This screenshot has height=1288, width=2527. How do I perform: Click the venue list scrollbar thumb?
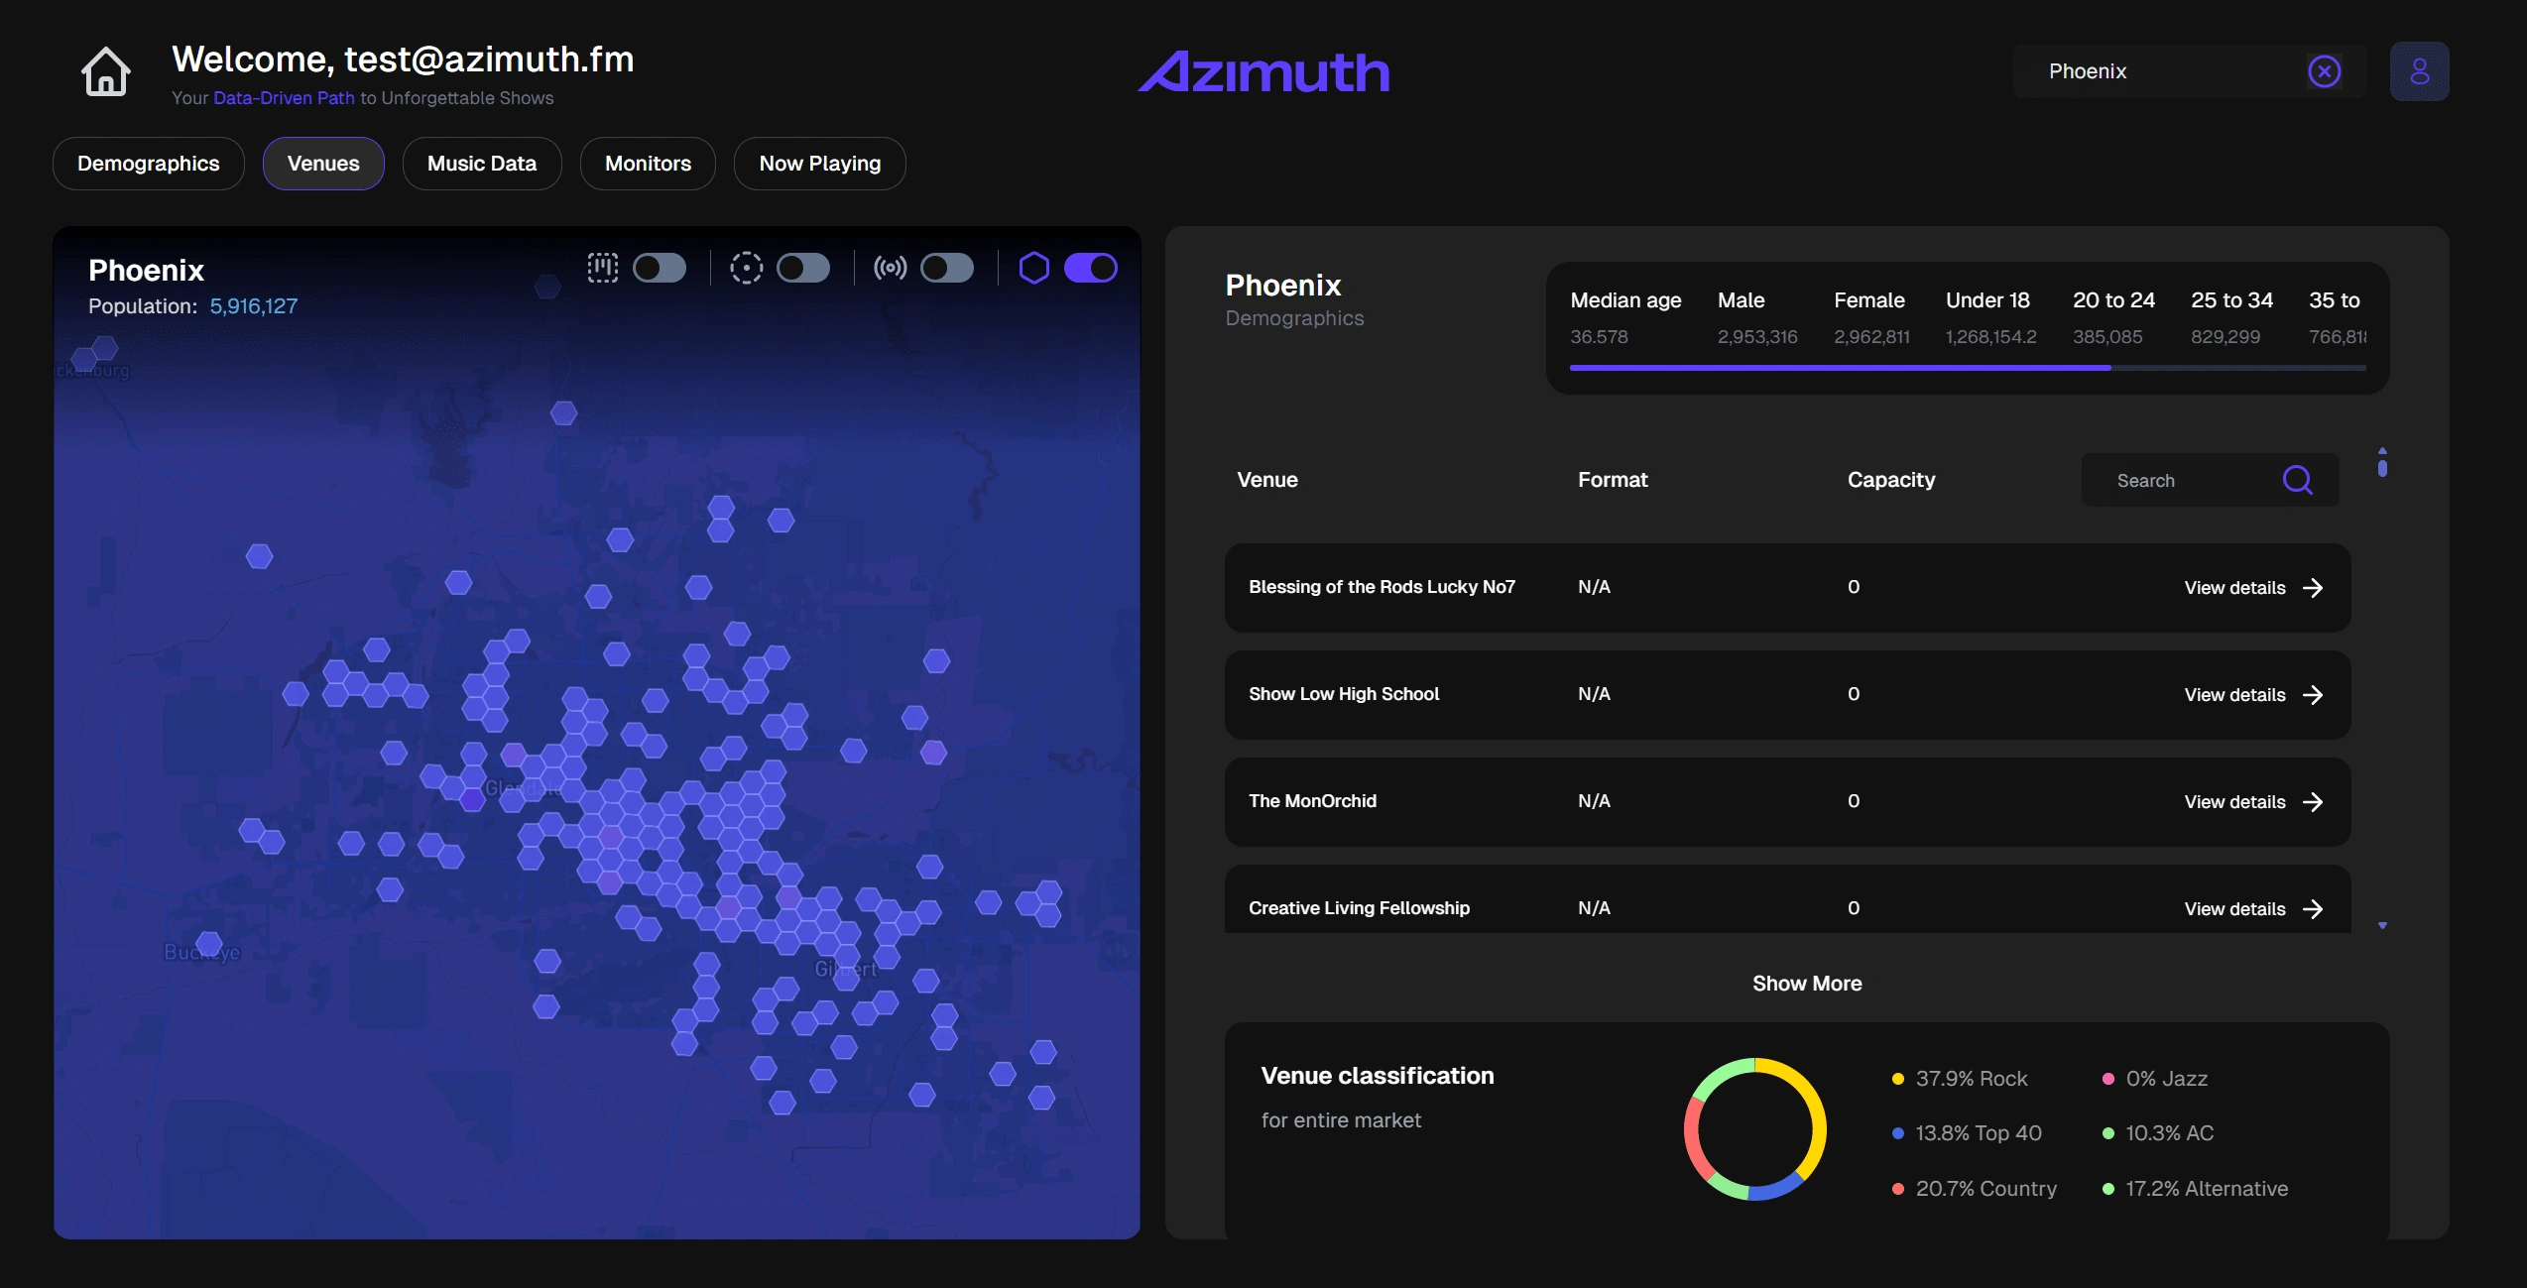click(2382, 467)
